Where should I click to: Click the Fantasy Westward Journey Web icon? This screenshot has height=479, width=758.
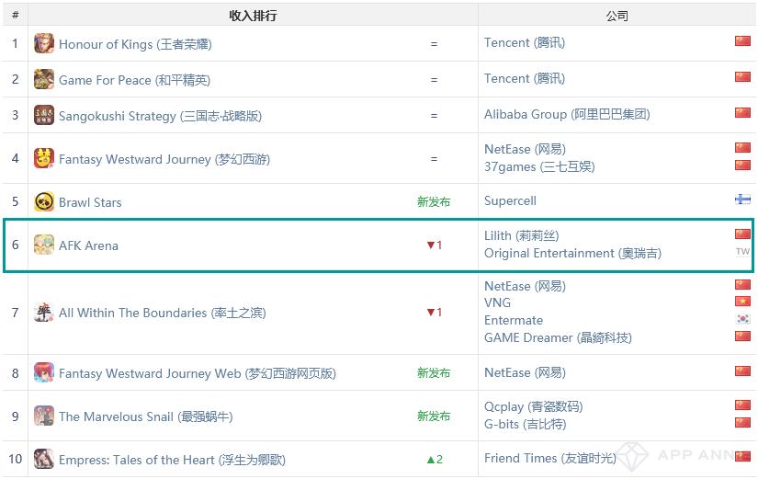(44, 372)
